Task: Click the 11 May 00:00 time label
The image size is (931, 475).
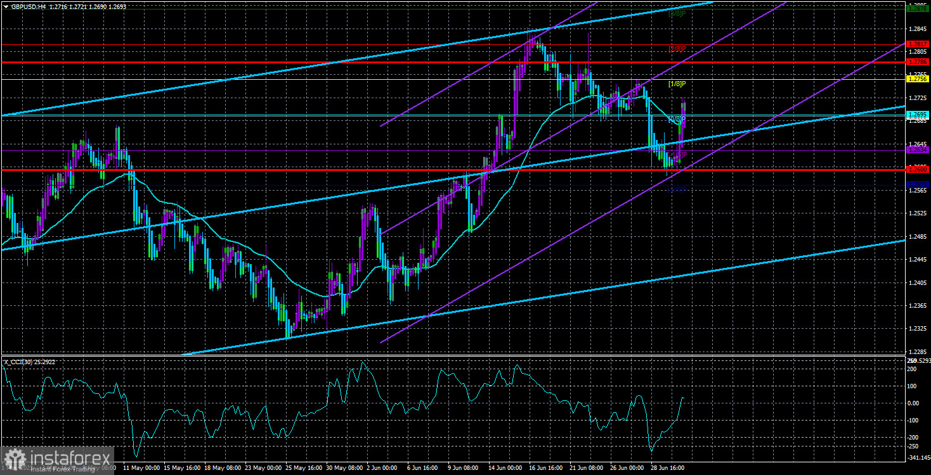Action: point(141,468)
